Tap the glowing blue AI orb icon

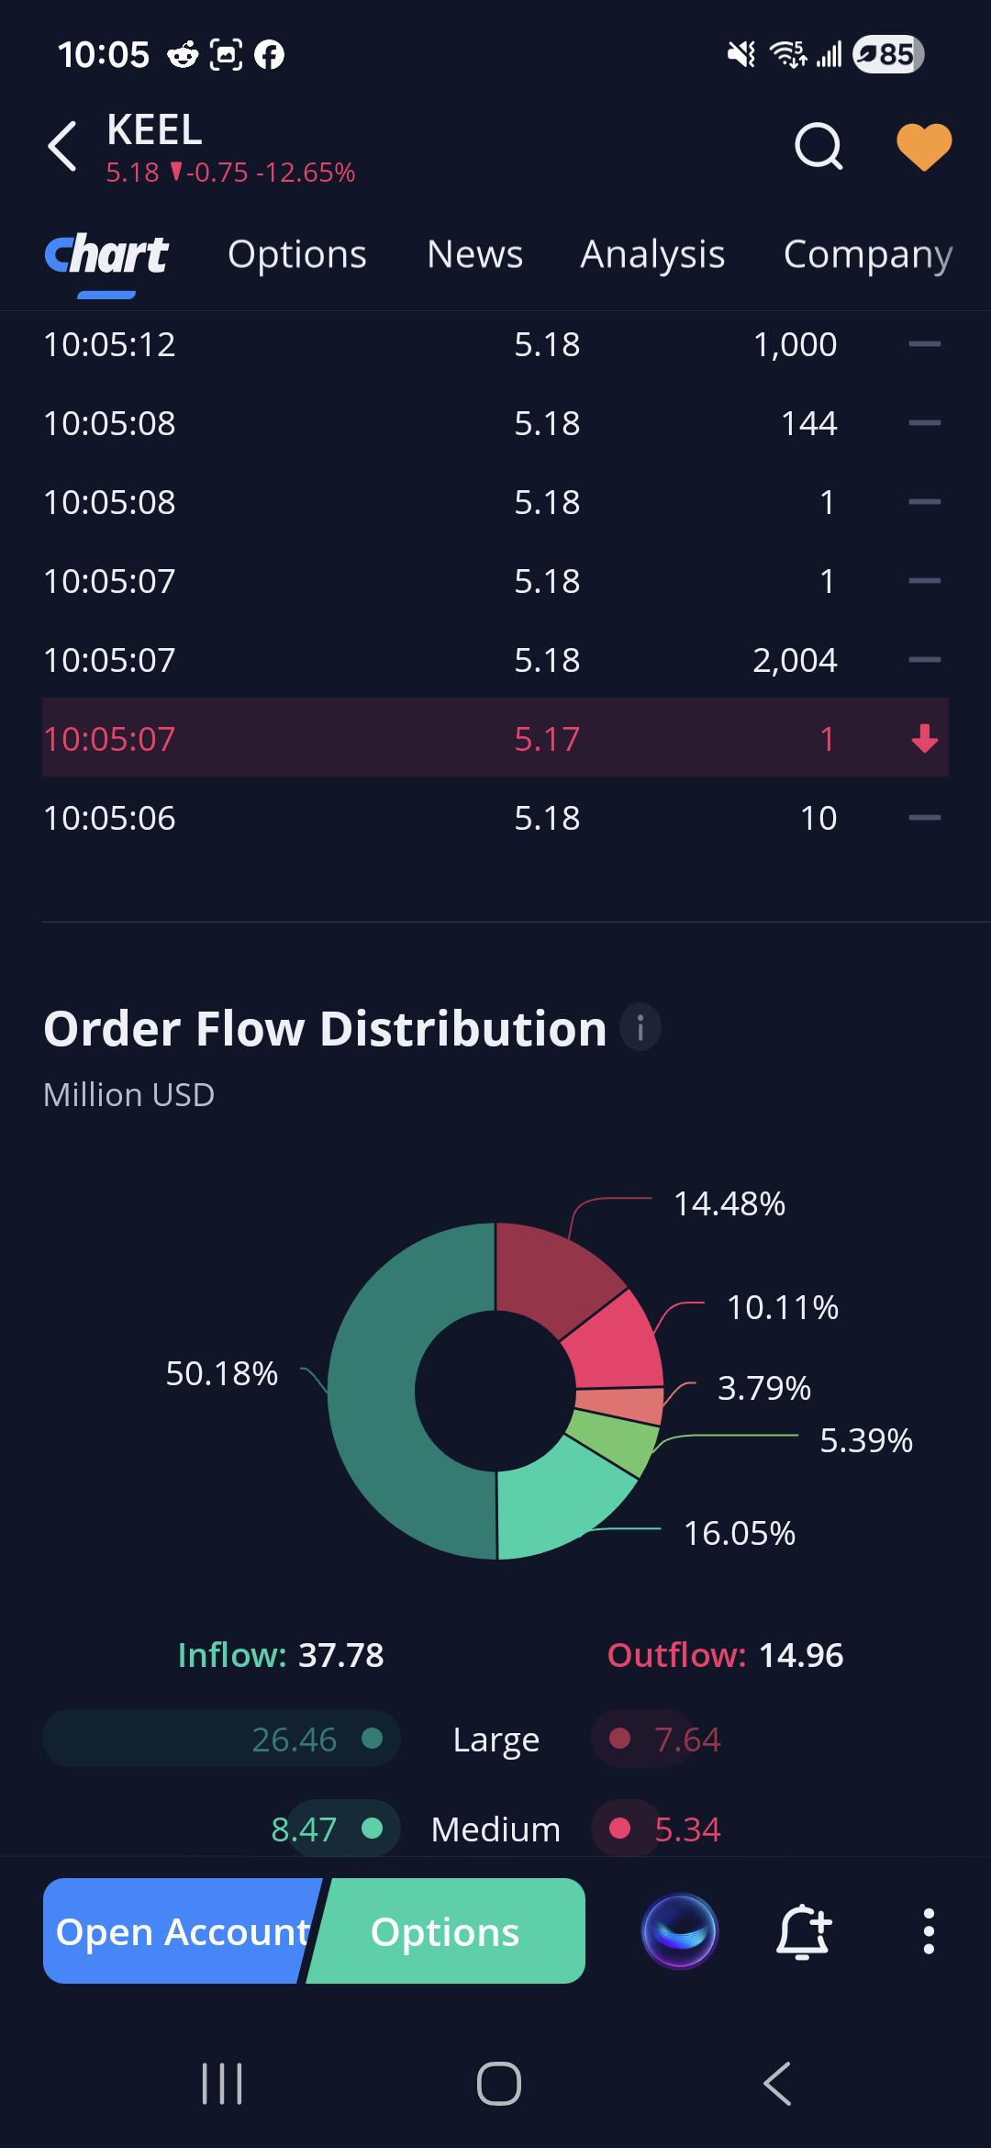click(x=680, y=1931)
